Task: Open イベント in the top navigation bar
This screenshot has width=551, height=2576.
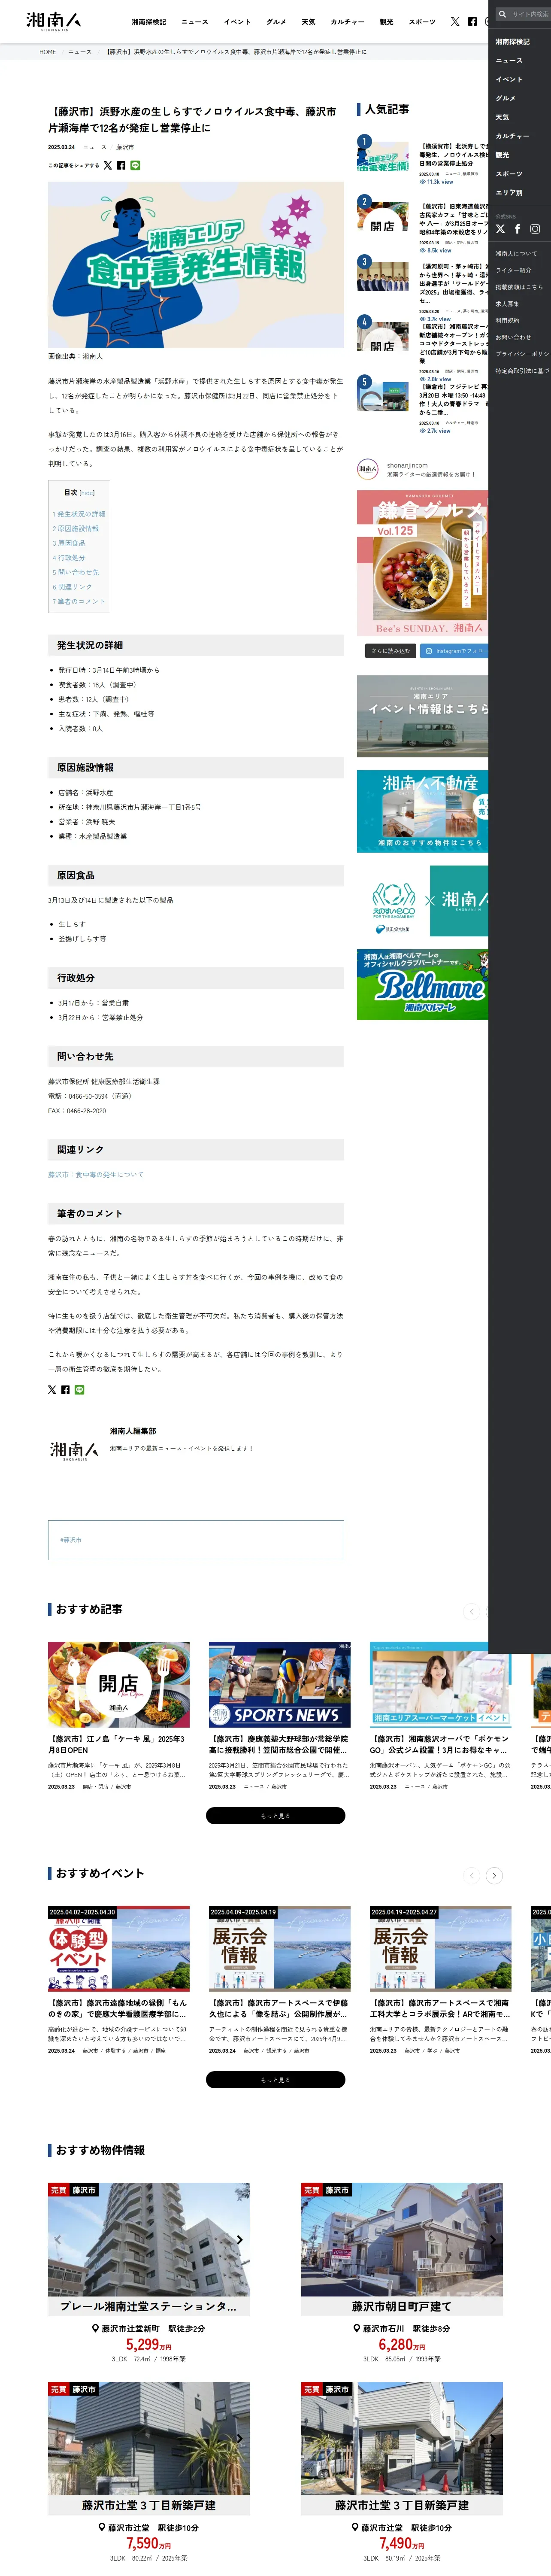Action: [237, 22]
